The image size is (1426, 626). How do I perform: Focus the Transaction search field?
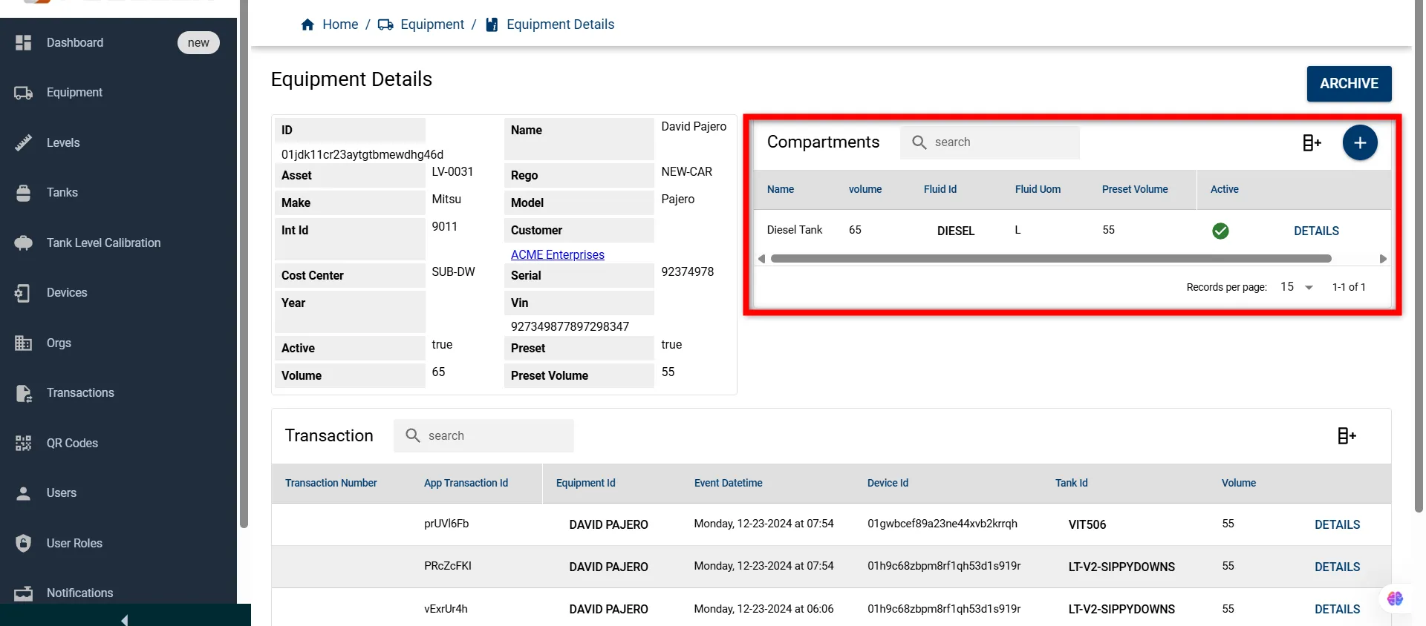click(484, 435)
